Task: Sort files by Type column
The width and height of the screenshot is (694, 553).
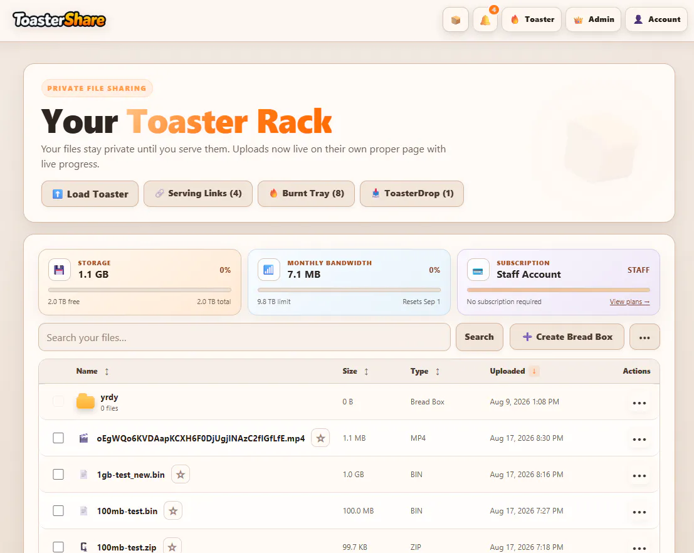Action: [x=425, y=371]
